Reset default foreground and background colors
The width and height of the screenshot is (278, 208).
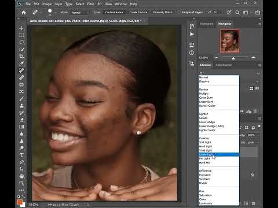pyautogui.click(x=19, y=196)
